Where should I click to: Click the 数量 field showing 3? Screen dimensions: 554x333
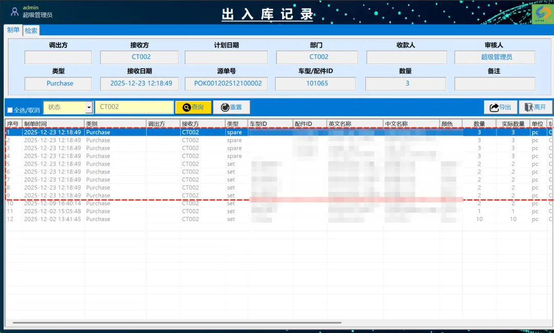(x=406, y=84)
